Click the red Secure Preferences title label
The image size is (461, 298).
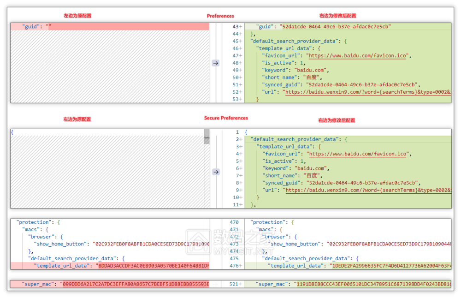tap(226, 118)
